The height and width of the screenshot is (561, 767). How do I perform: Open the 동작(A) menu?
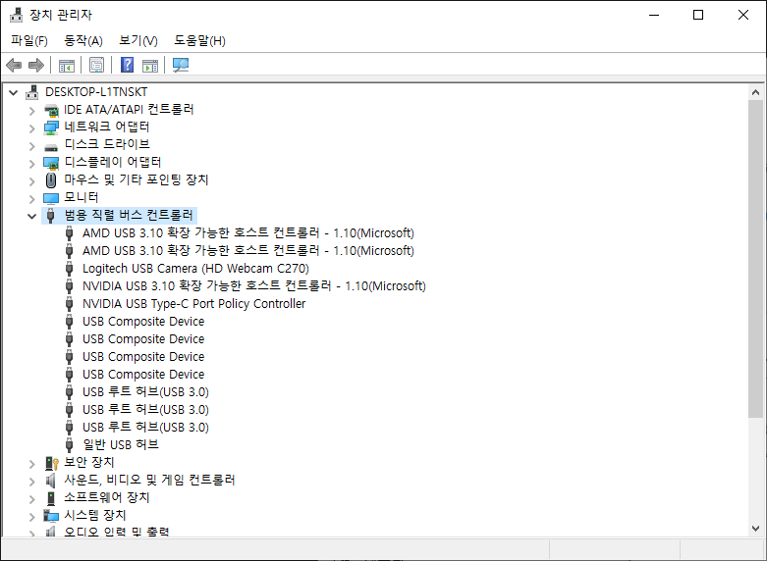click(x=83, y=40)
